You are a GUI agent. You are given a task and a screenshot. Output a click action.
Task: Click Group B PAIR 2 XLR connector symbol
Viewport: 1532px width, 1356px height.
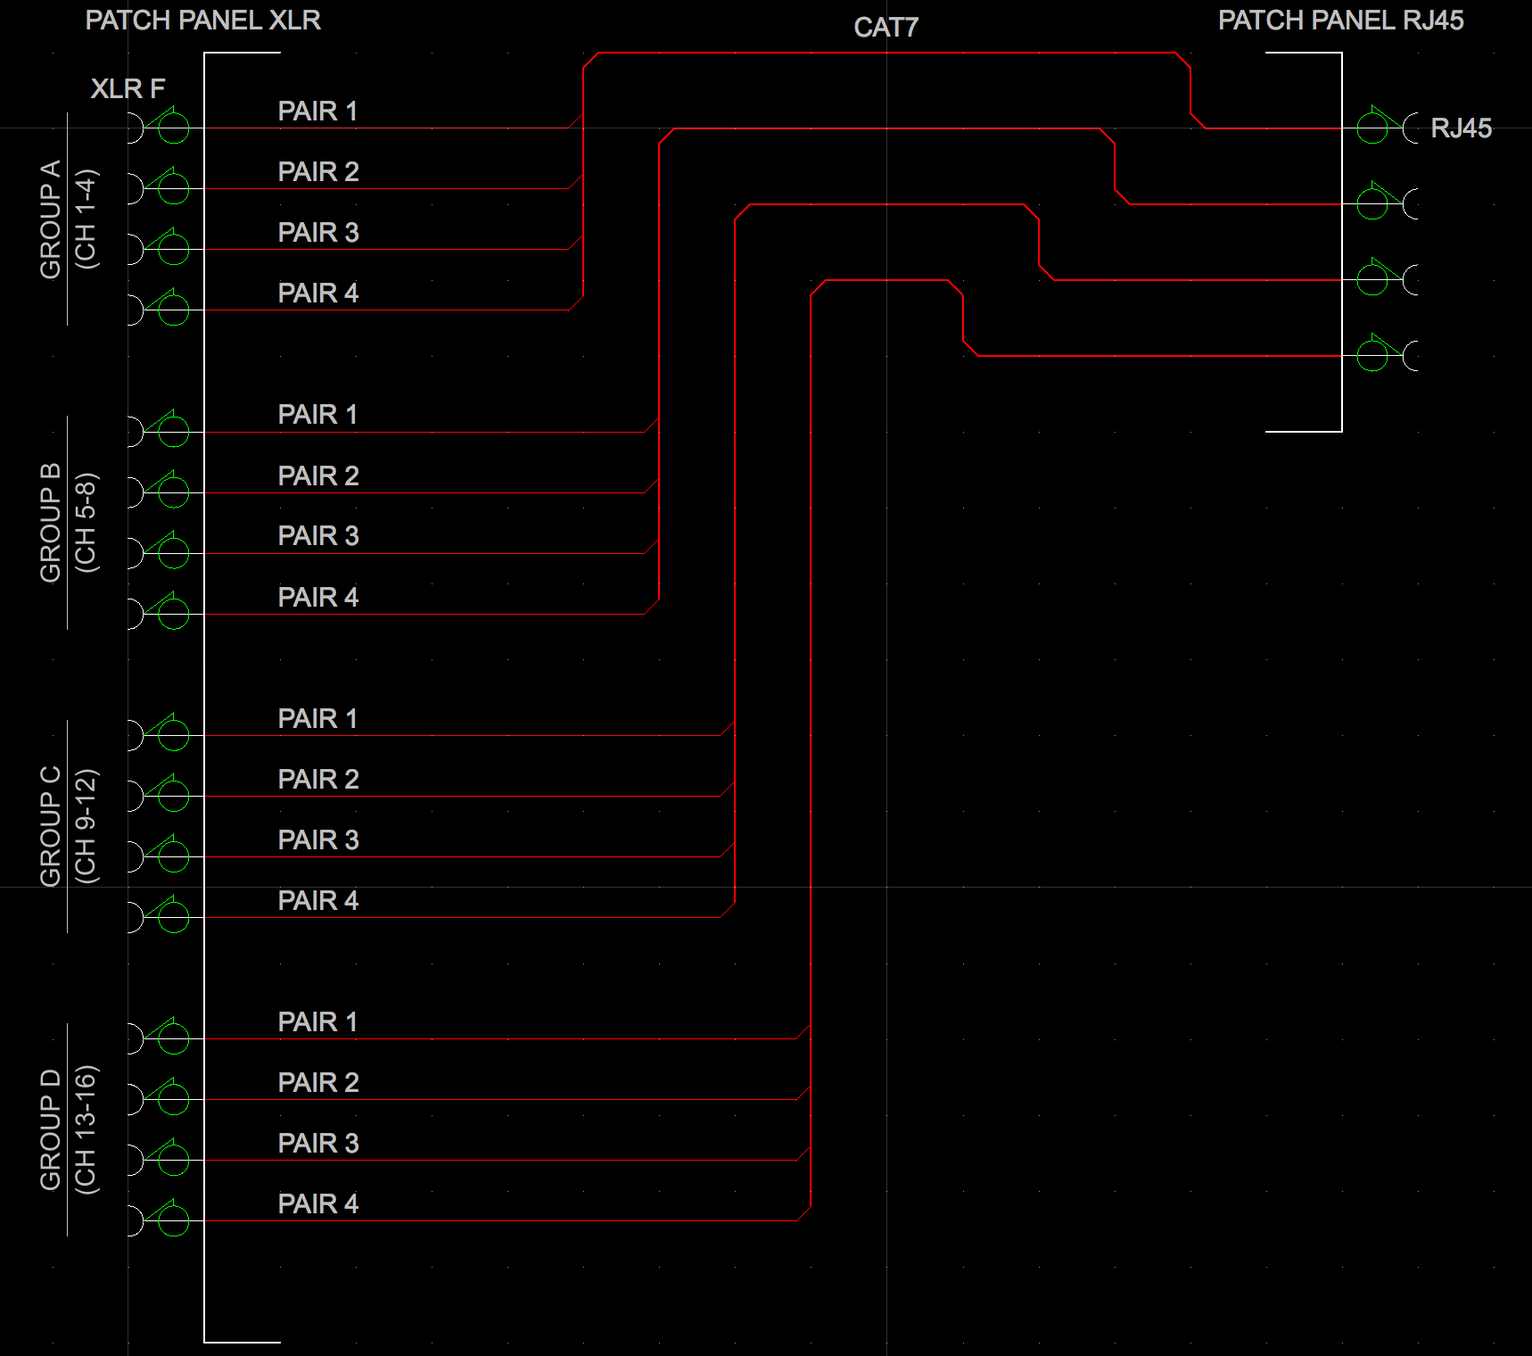pyautogui.click(x=159, y=490)
